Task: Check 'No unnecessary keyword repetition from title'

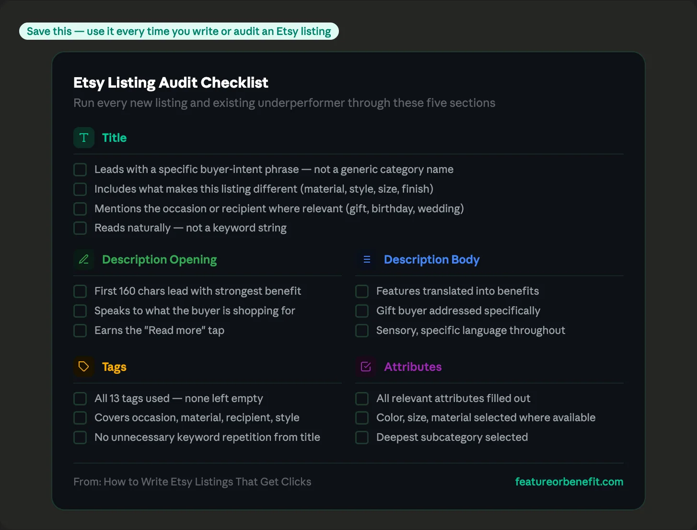Action: coord(80,438)
